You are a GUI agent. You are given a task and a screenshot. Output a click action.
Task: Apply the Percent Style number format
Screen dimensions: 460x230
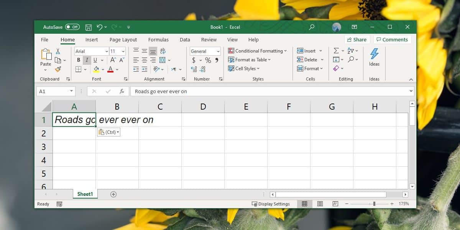[208, 60]
